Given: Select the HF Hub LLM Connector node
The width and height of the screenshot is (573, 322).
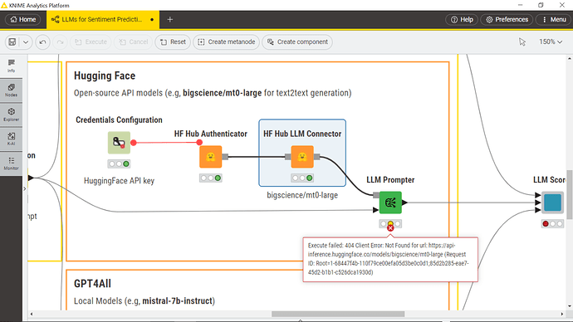Looking at the screenshot, I should pyautogui.click(x=302, y=157).
